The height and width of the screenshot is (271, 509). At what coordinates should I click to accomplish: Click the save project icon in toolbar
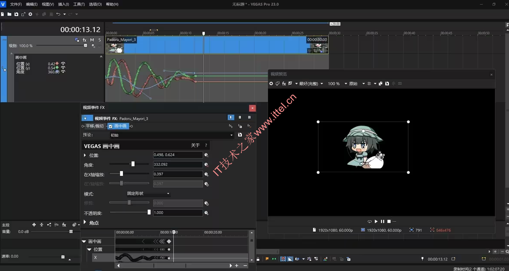tap(16, 14)
